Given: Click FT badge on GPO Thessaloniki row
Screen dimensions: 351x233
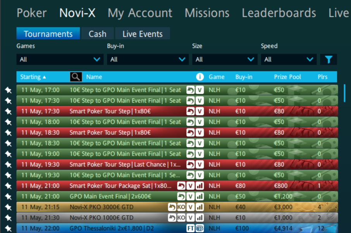Looking at the screenshot, I should pos(190,228).
